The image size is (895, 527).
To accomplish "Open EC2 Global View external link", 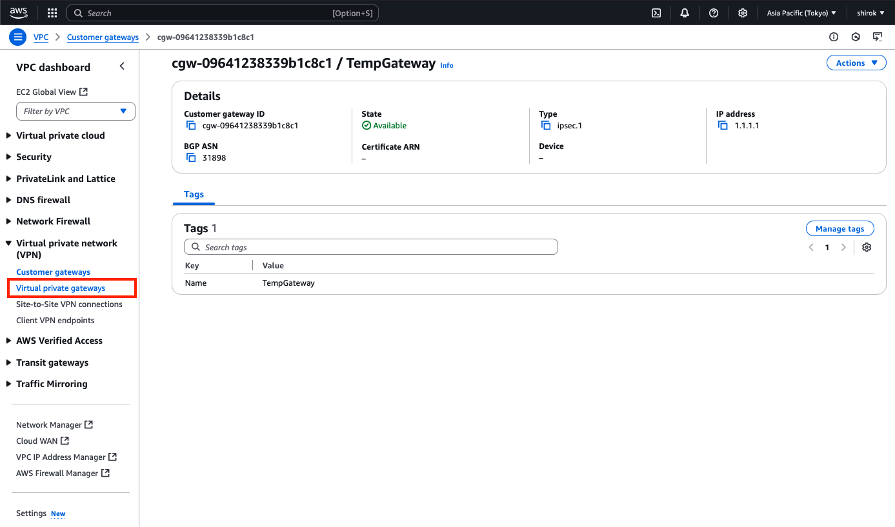I will coord(52,92).
